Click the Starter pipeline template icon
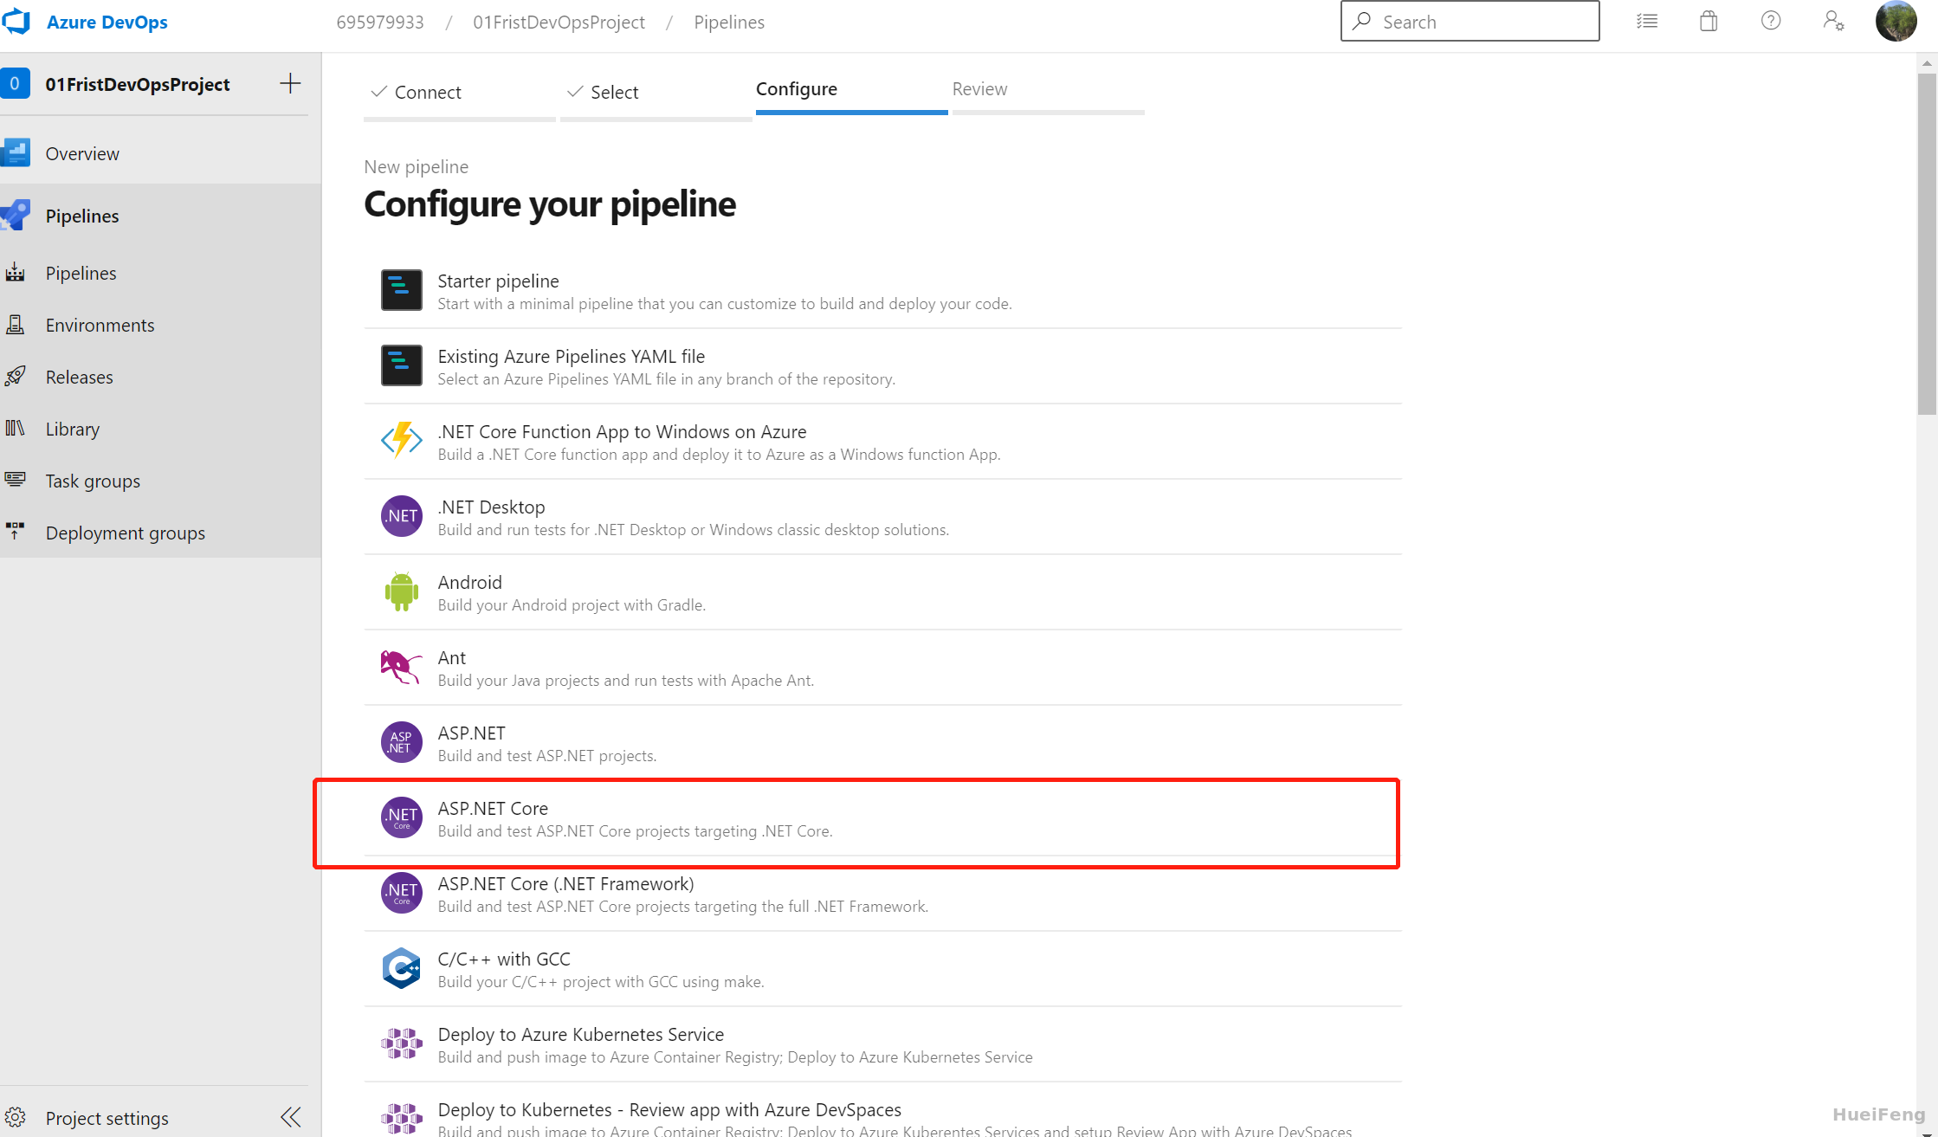Screen dimensions: 1938x1137 click(402, 290)
